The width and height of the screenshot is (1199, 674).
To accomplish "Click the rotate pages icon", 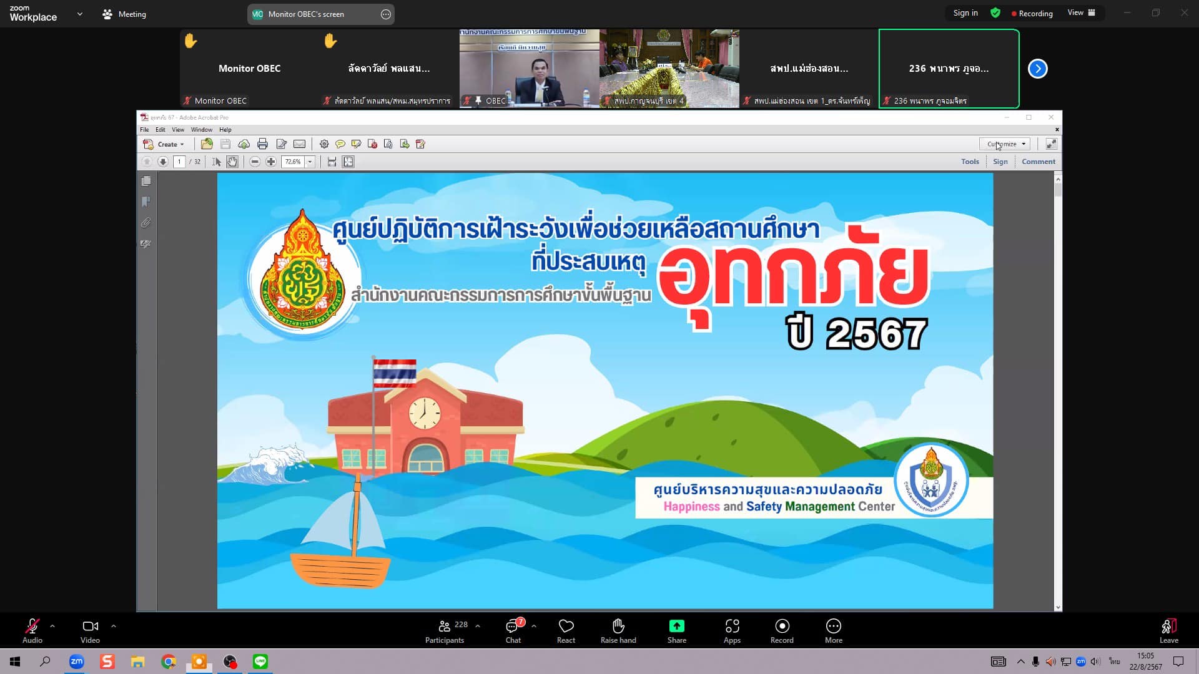I will point(388,144).
